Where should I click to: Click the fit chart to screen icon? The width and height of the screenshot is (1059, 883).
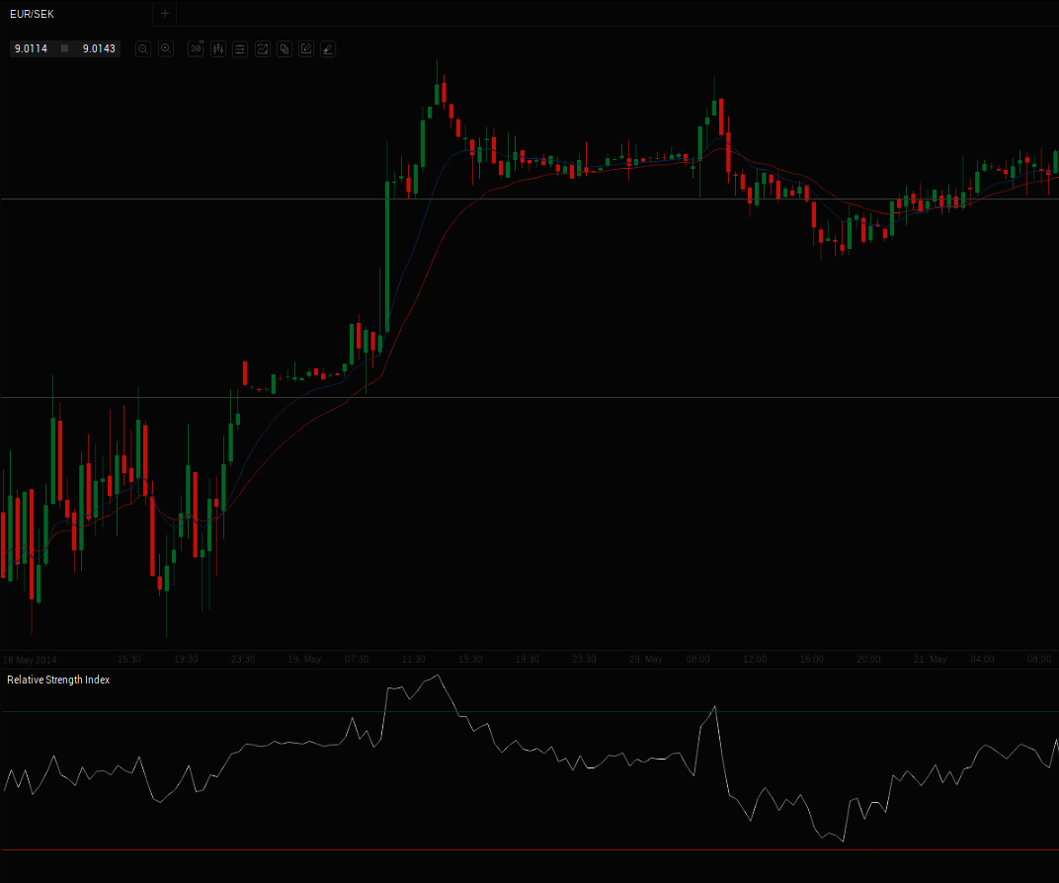point(262,48)
